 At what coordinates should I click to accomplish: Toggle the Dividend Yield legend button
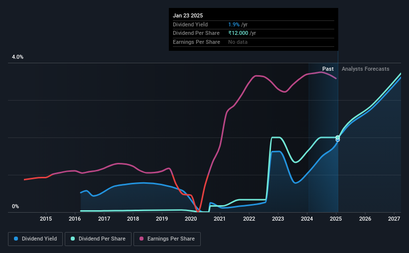35,239
